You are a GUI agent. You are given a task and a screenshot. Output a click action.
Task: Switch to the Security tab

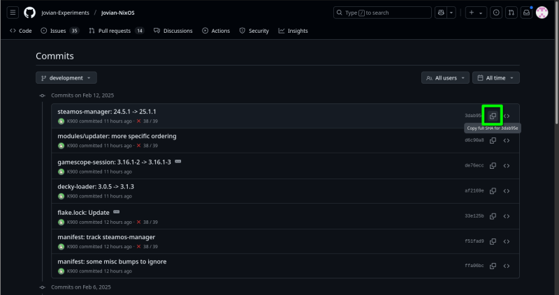(254, 31)
